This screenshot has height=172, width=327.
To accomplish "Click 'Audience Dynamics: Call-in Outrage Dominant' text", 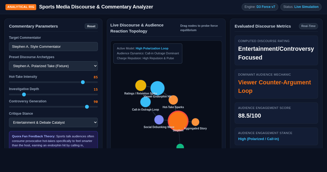I will pyautogui.click(x=148, y=53).
